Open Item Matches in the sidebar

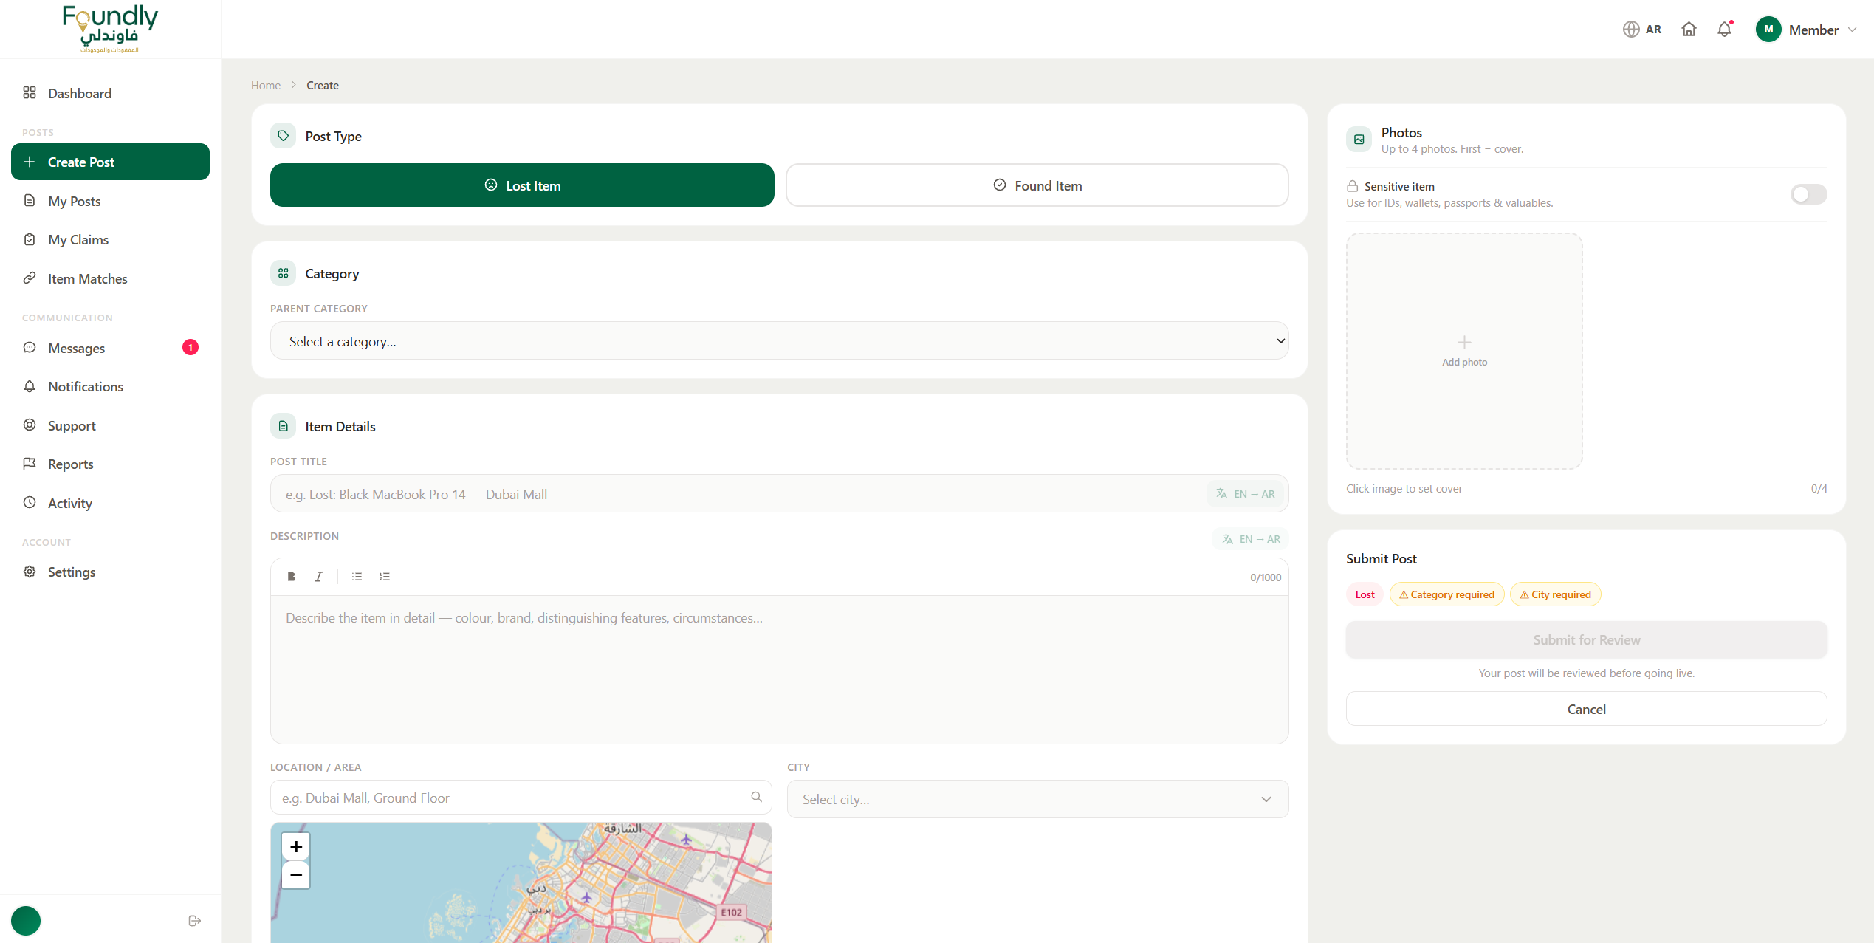tap(110, 278)
